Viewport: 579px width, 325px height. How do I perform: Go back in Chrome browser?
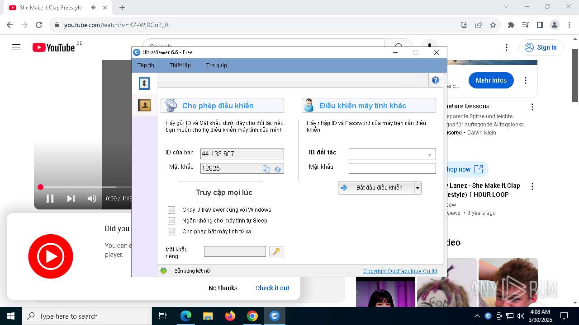click(10, 25)
